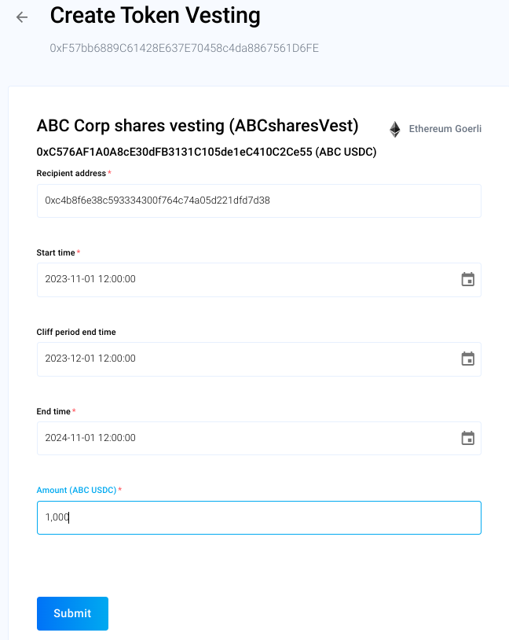
Task: Open the Cliff period calendar picker
Action: [467, 359]
